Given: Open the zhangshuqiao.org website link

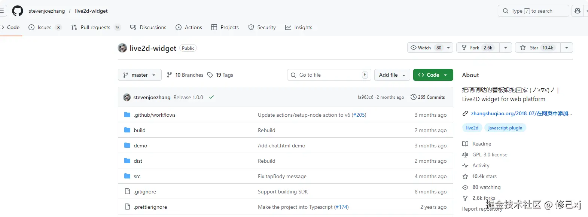Looking at the screenshot, I should coord(521,113).
